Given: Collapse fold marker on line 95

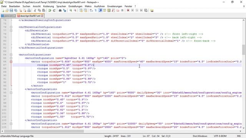Looking at the screenshot, I should (x=11, y=93).
